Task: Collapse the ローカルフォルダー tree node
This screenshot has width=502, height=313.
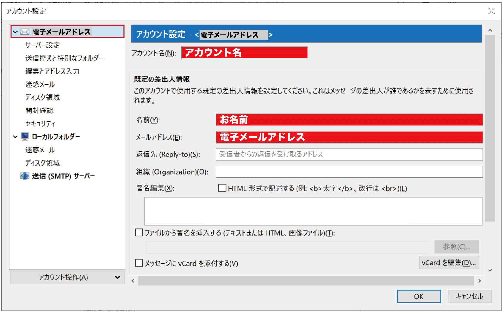Action: pyautogui.click(x=15, y=137)
